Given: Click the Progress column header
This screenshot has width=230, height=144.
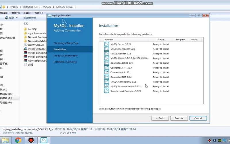Looking at the screenshot, I should 180,39.
